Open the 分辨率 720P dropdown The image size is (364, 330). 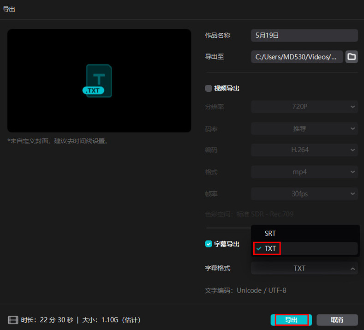(x=304, y=107)
